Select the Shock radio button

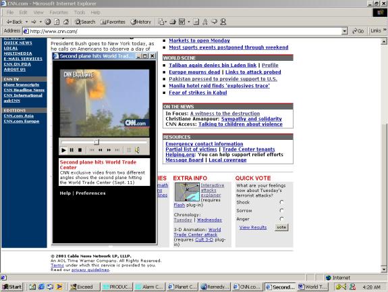tap(281, 202)
